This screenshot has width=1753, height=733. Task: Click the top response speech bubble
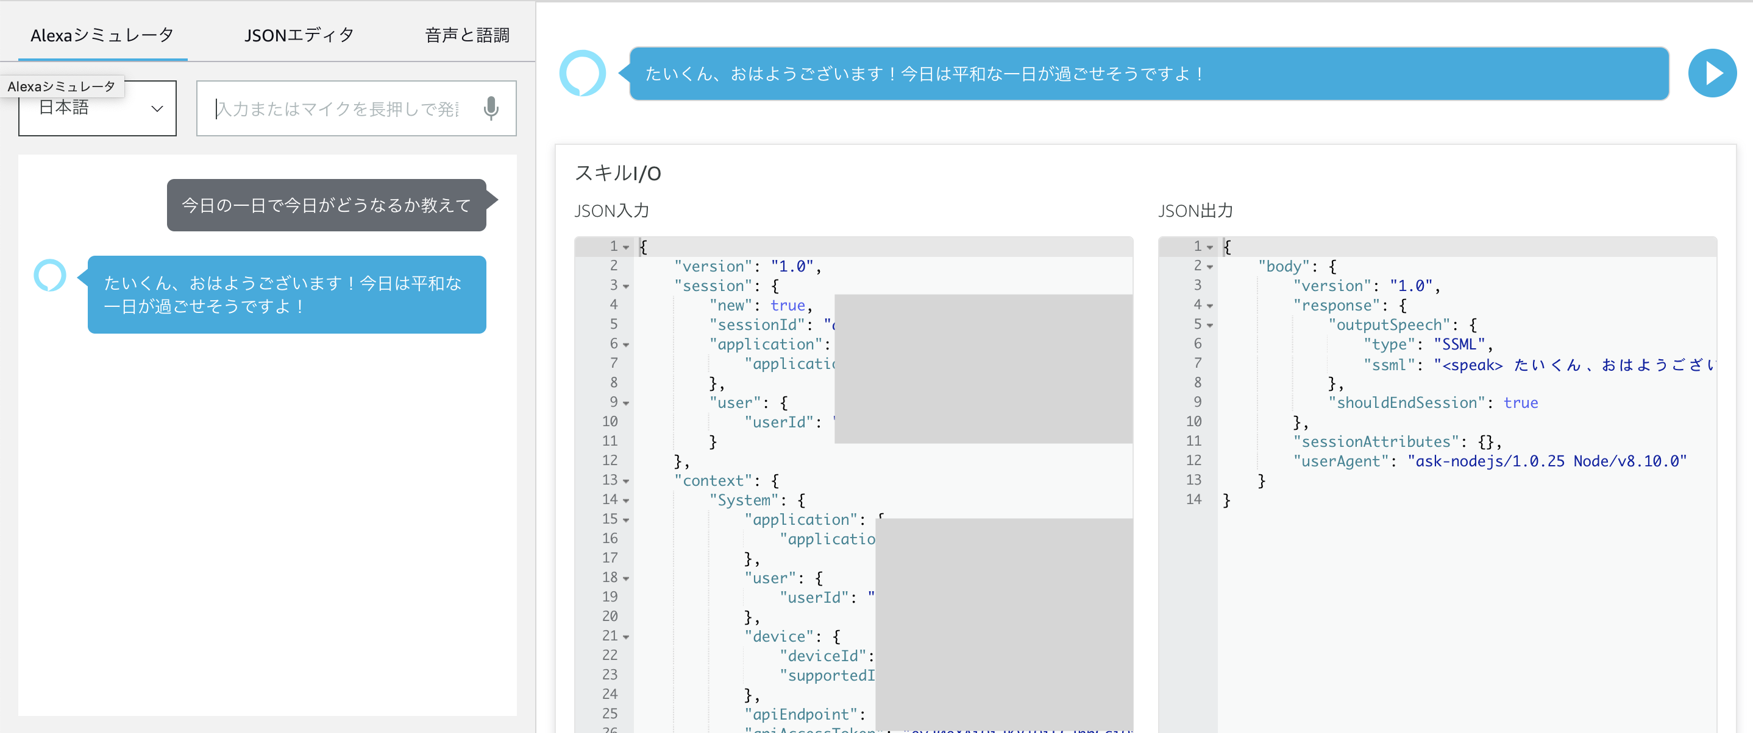1149,74
